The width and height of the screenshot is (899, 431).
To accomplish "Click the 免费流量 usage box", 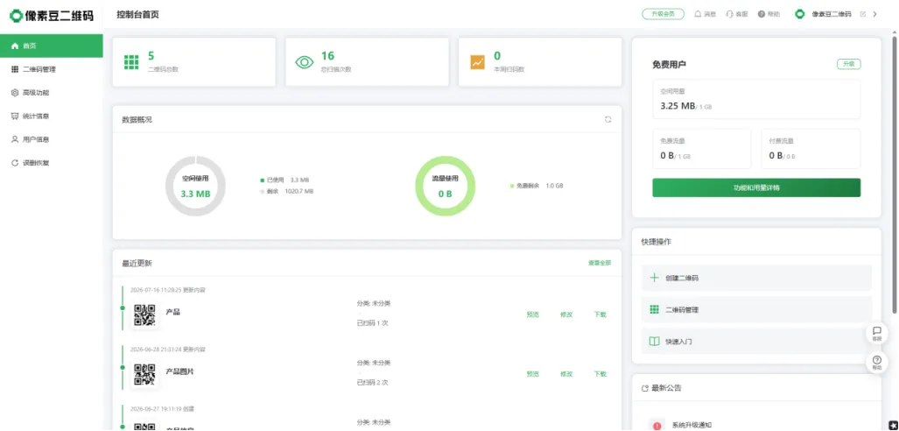I will point(702,149).
